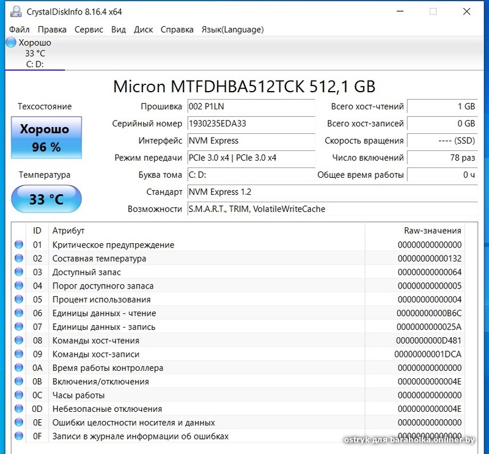Image resolution: width=489 pixels, height=454 pixels.
Task: Click raw value 0000000000B6C
Action: [429, 313]
